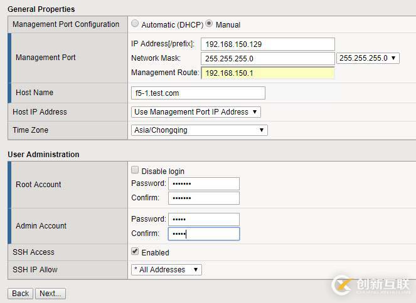Open the SSH IP Allow dropdown
The image size is (416, 303).
[166, 270]
